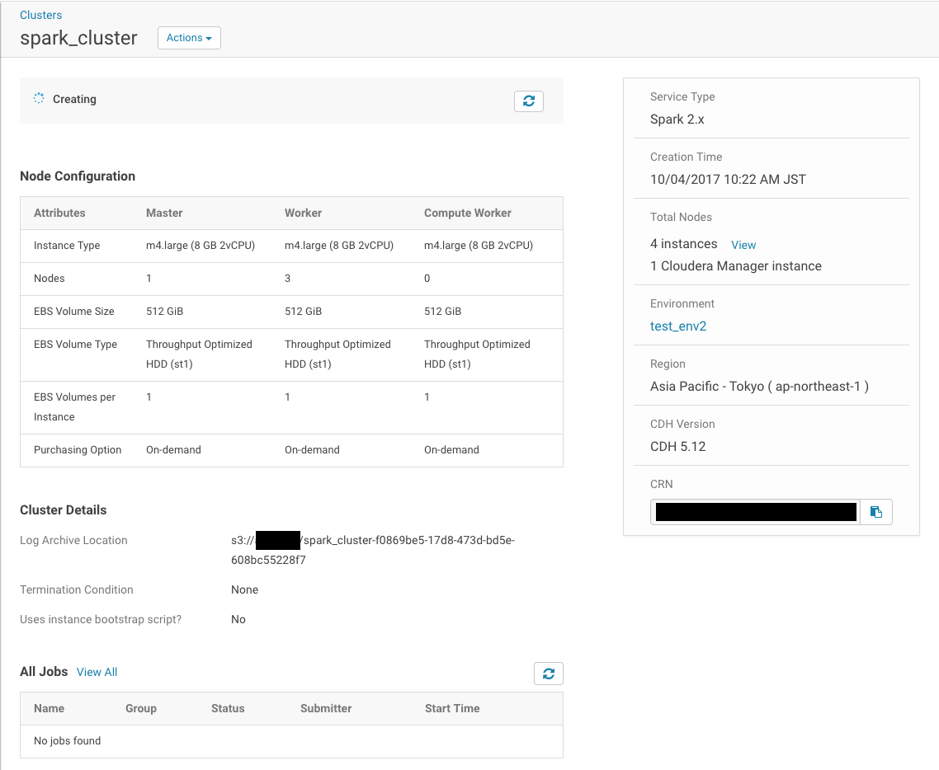Viewport: 939px width, 770px height.
Task: Select the Name column header in jobs table
Action: click(49, 708)
